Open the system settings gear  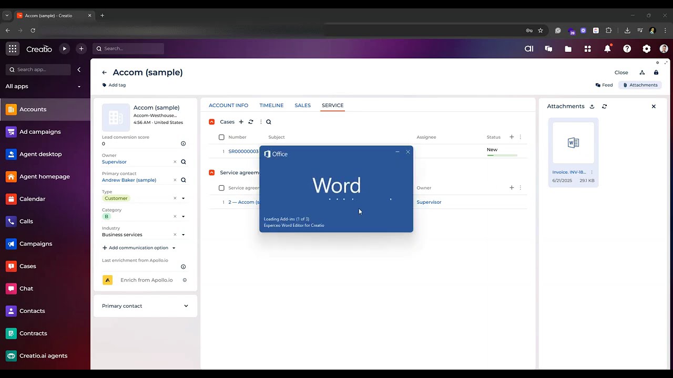click(647, 49)
